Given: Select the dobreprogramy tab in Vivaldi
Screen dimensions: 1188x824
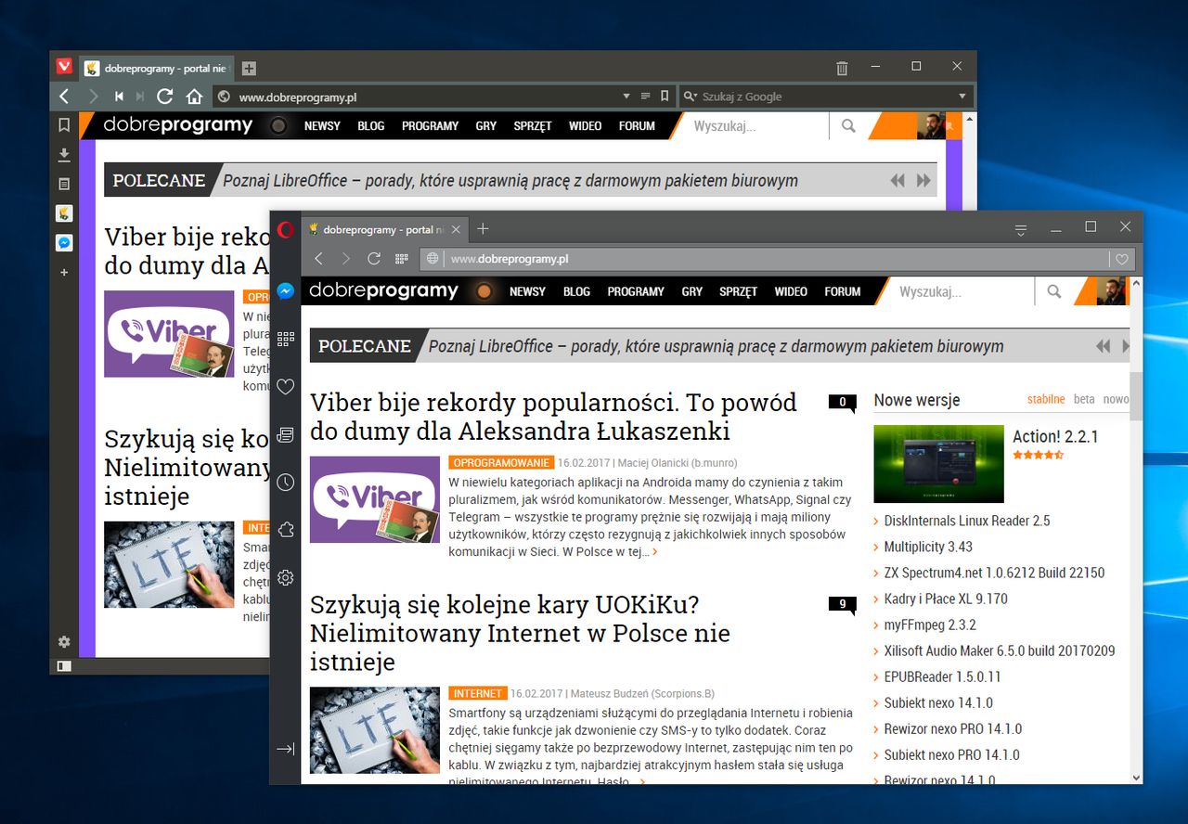Looking at the screenshot, I should [156, 69].
